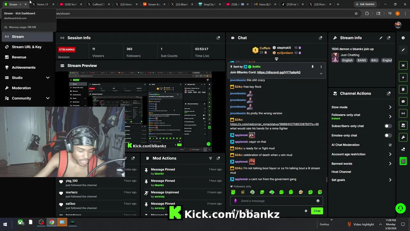Screen dimensions: 410x231
Task: Open the Windows Start menu
Action: tap(5, 224)
